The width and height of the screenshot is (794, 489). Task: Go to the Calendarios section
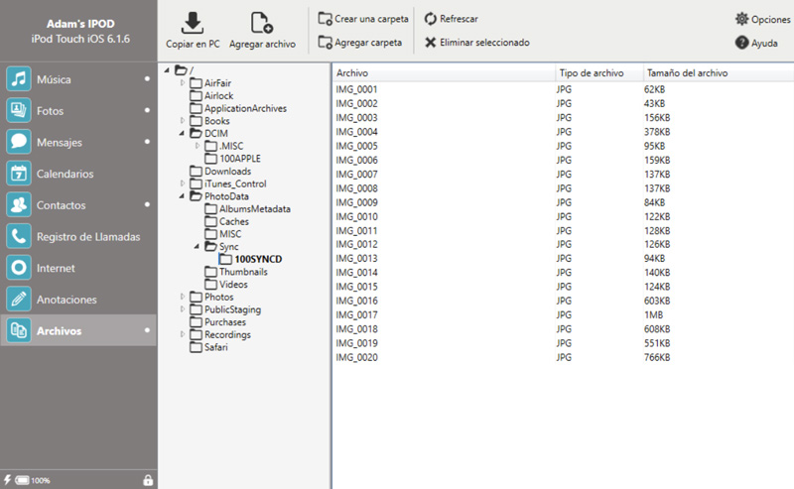click(x=78, y=174)
